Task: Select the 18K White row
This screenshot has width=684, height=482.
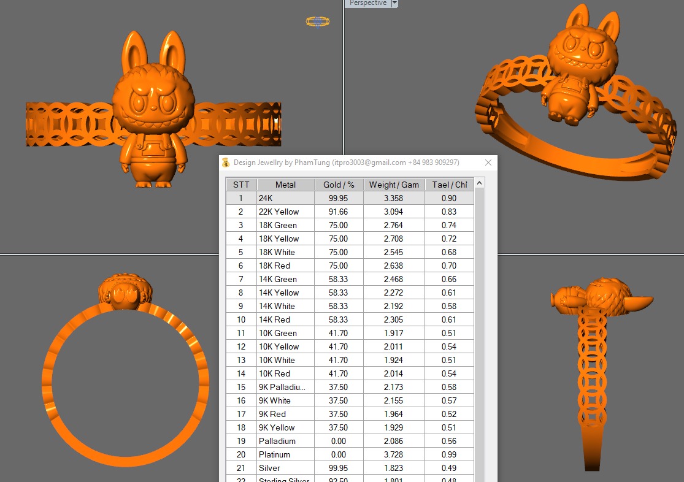Action: 350,252
